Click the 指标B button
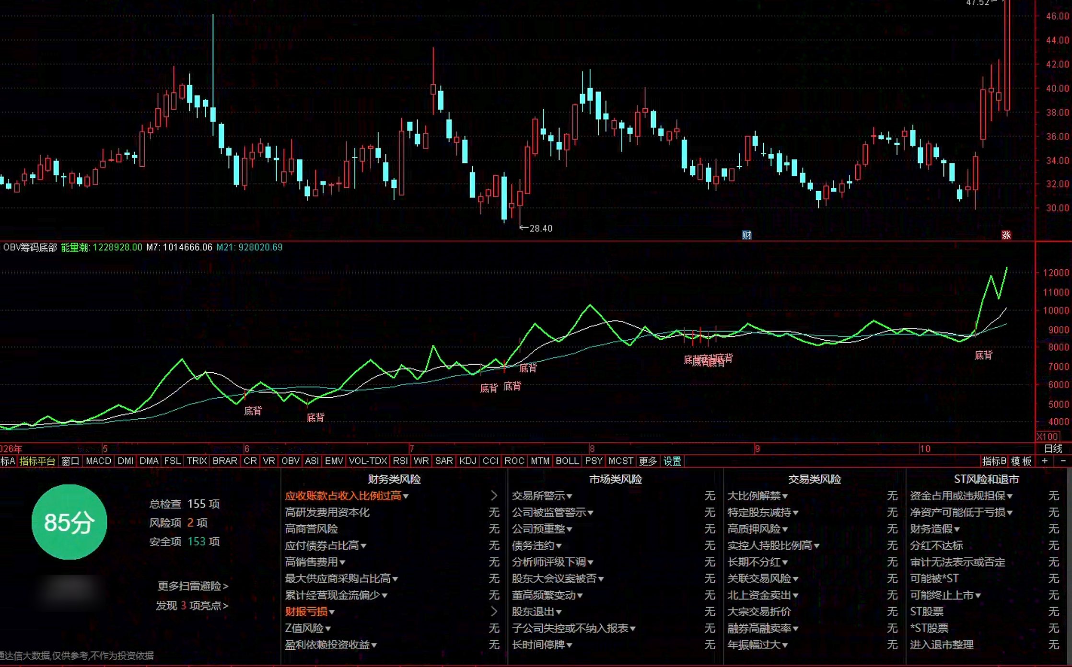1072x667 pixels. tap(994, 461)
